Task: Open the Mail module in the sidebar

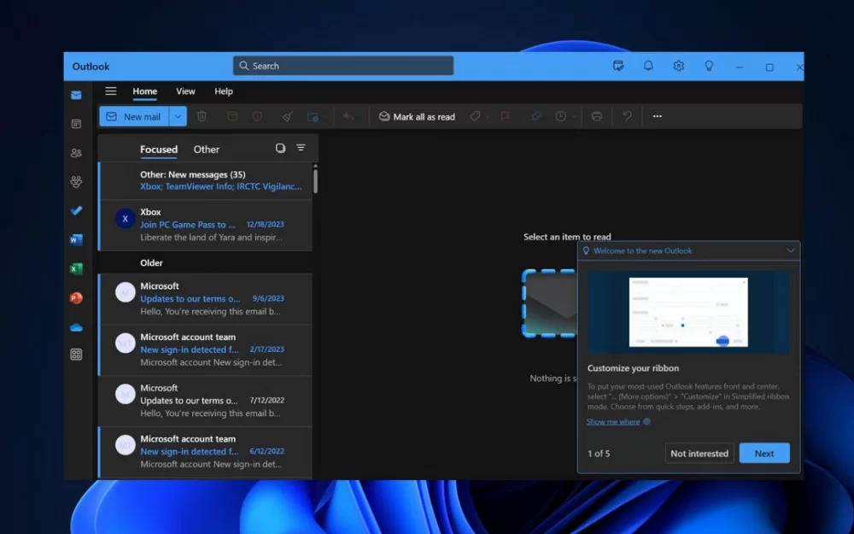Action: point(76,96)
